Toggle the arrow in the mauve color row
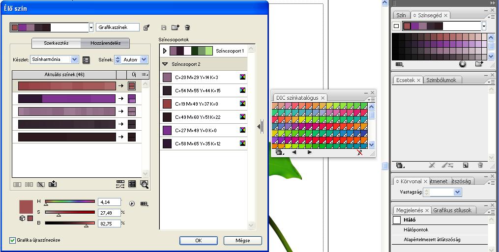The image size is (499, 252). [121, 112]
